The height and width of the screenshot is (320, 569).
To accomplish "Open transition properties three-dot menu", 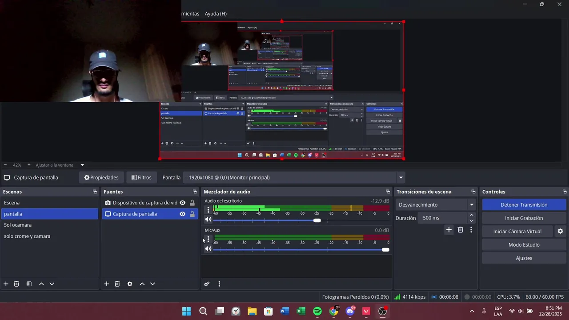I will [471, 230].
